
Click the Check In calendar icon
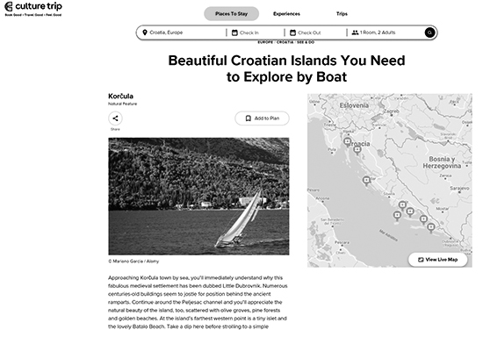234,32
